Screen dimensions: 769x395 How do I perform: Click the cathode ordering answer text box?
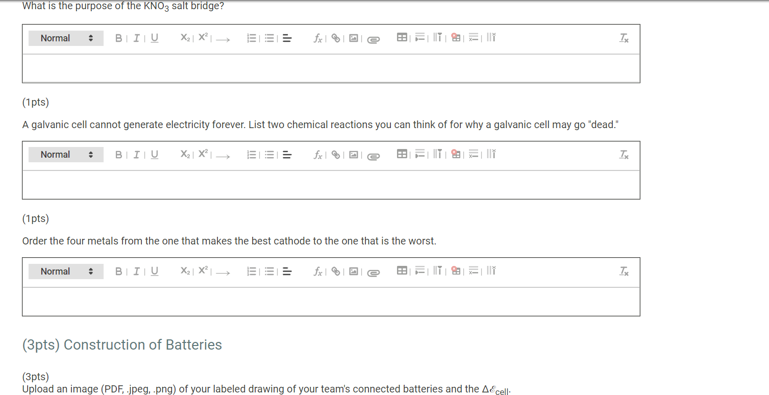point(331,302)
